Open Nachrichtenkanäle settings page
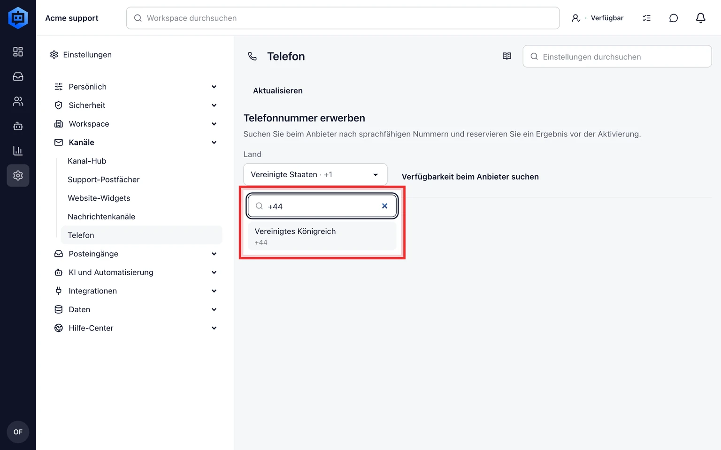Screen dimensions: 721x450 pos(141,217)
